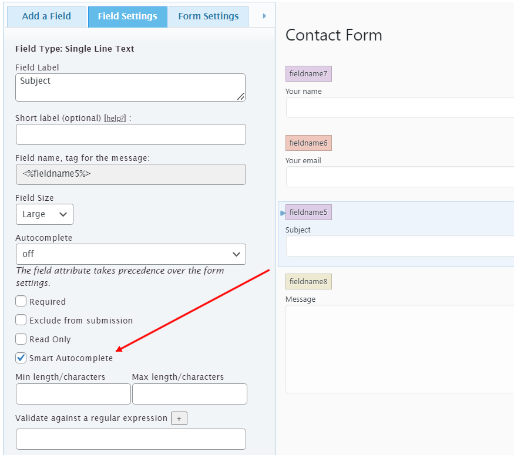Select the fieldname5 tag badge
This screenshot has height=455, width=514.
coord(308,212)
